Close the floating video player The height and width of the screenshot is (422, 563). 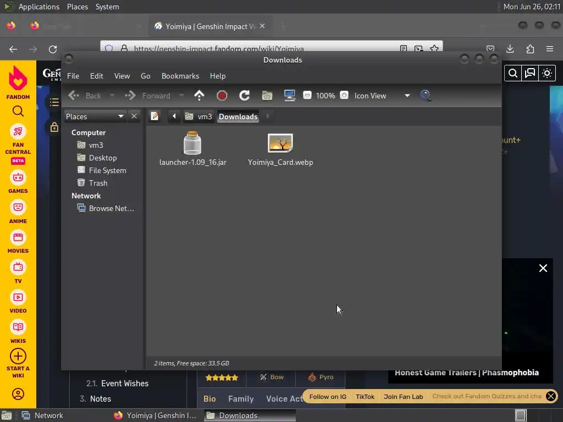coord(543,268)
